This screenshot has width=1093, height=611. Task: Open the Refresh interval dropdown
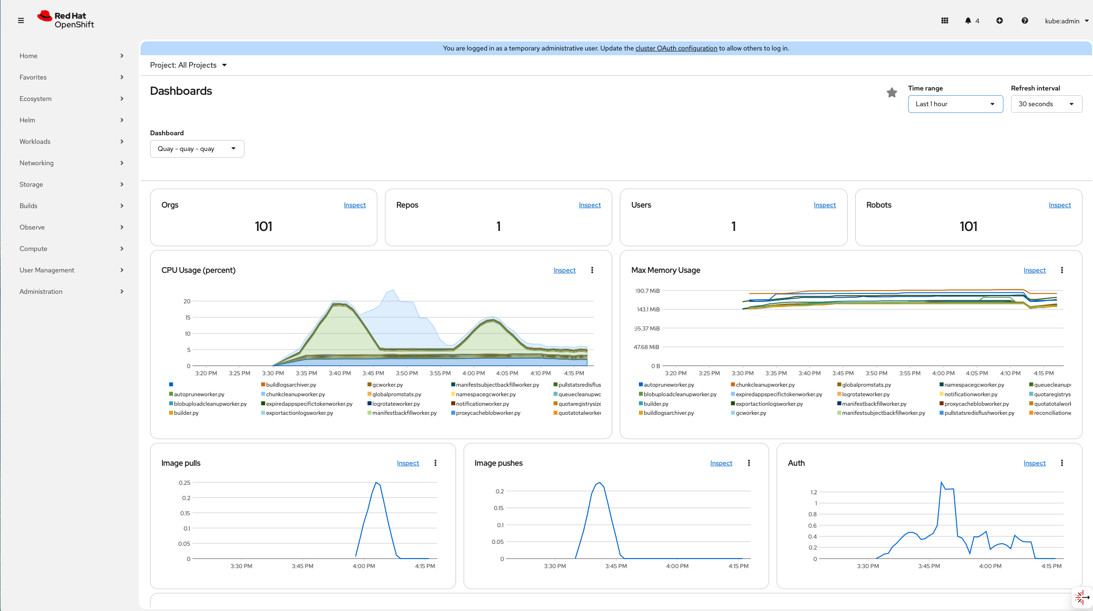tap(1046, 104)
